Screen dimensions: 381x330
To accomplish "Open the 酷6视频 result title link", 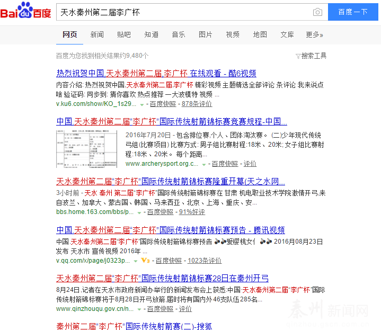I will 156,73.
